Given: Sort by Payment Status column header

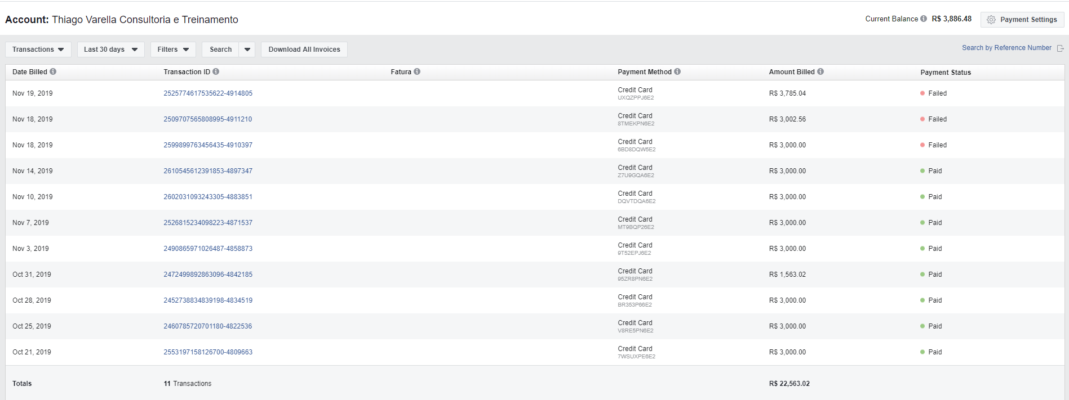Looking at the screenshot, I should pyautogui.click(x=946, y=73).
